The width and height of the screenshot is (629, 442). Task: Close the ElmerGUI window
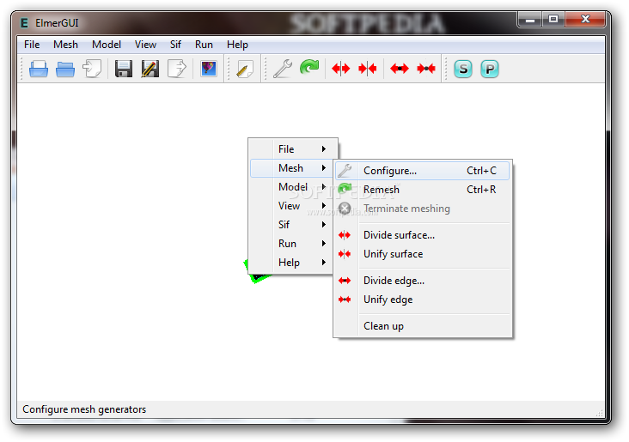tap(585, 19)
